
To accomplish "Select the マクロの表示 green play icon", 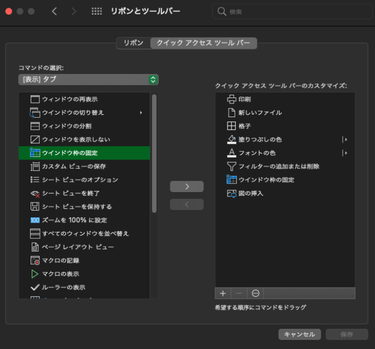I will (x=35, y=274).
